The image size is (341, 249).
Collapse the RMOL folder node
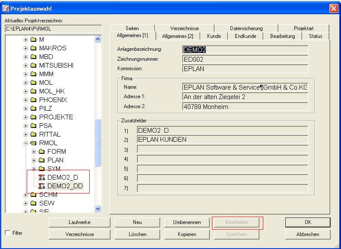(25, 143)
